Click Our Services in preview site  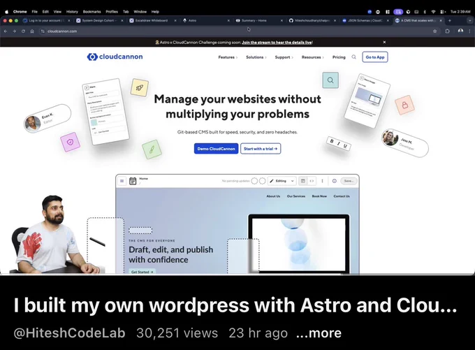[296, 196]
